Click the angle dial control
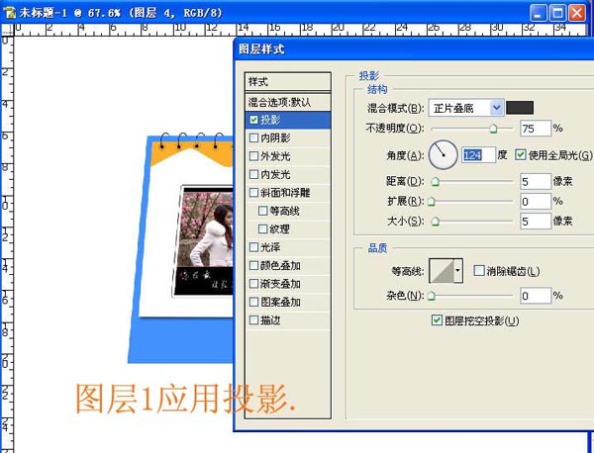This screenshot has width=594, height=453. coord(445,154)
